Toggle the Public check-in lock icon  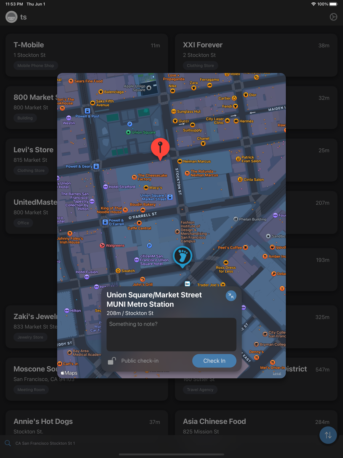pyautogui.click(x=112, y=360)
